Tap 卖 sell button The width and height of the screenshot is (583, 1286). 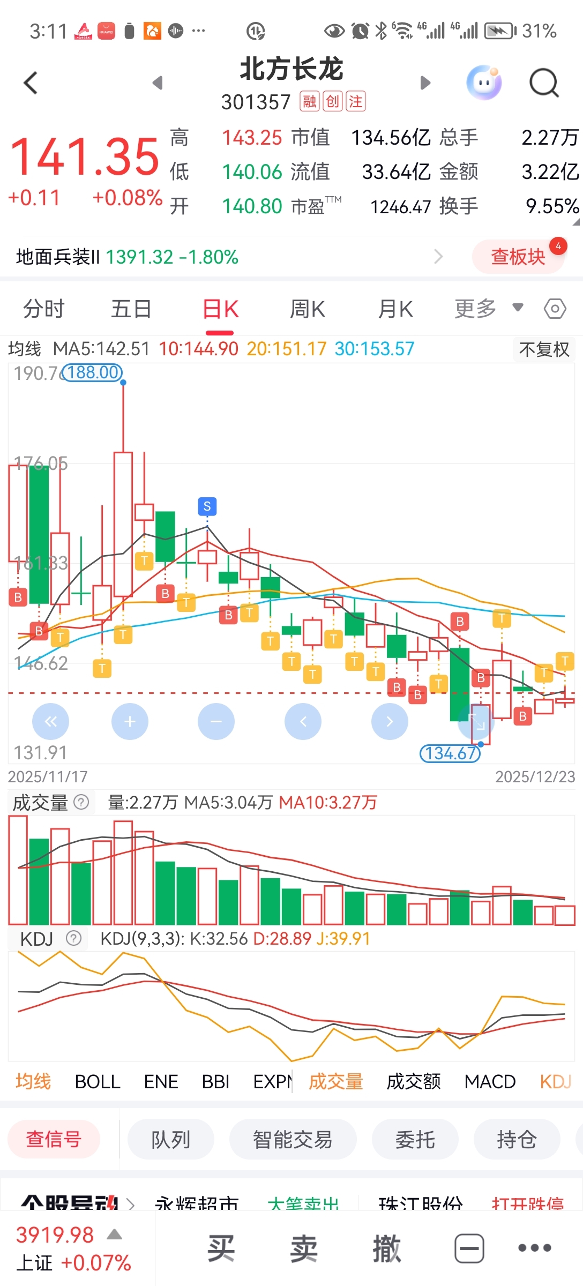304,1248
